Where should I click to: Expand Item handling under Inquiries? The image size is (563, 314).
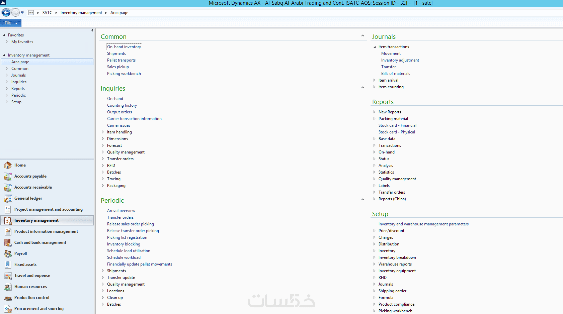103,132
